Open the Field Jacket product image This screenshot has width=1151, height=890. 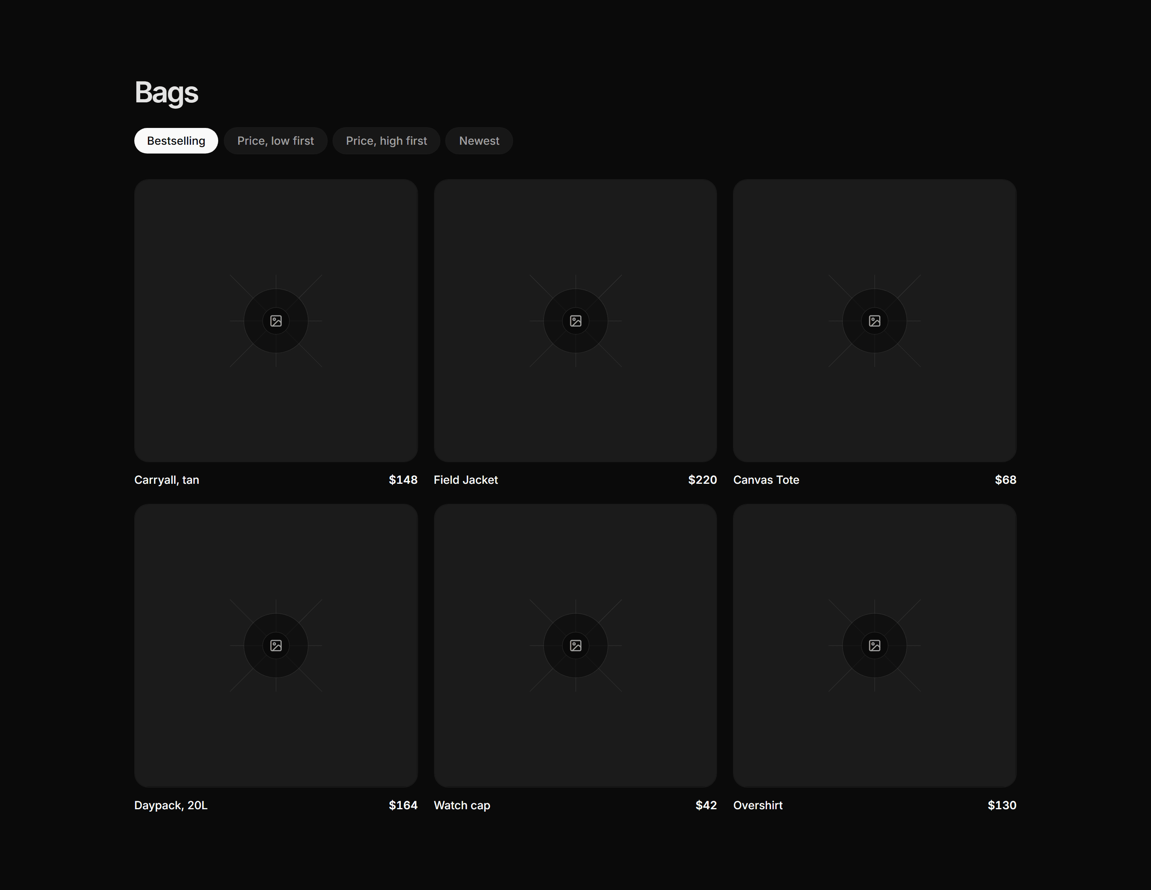click(x=575, y=321)
